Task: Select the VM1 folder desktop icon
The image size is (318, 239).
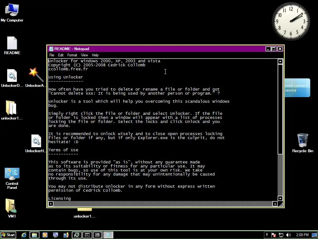Action: click(12, 208)
